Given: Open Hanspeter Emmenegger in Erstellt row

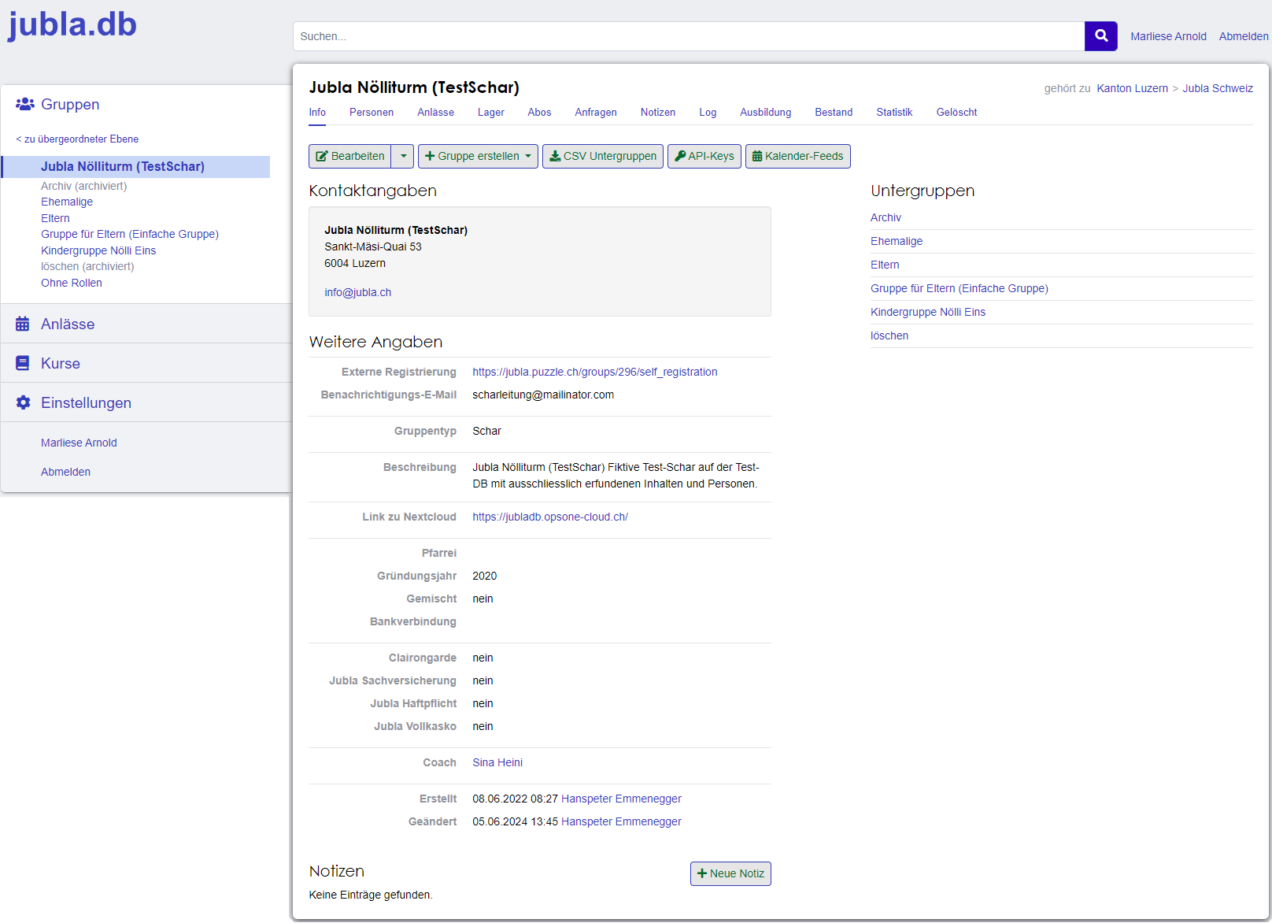Looking at the screenshot, I should point(621,799).
